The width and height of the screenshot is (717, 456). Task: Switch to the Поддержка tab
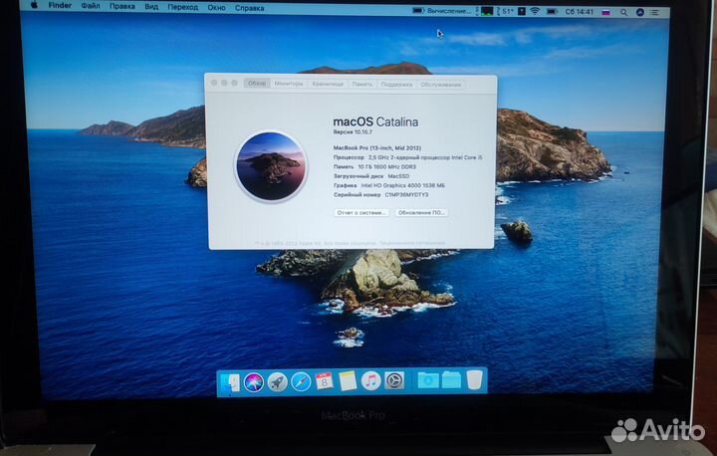click(396, 85)
